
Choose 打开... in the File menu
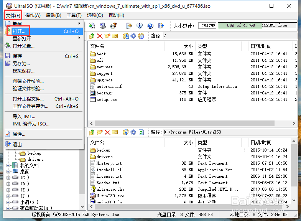point(44,31)
